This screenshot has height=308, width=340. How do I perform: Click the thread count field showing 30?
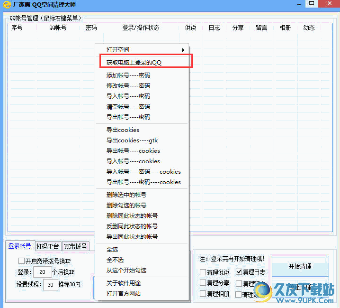click(x=51, y=285)
